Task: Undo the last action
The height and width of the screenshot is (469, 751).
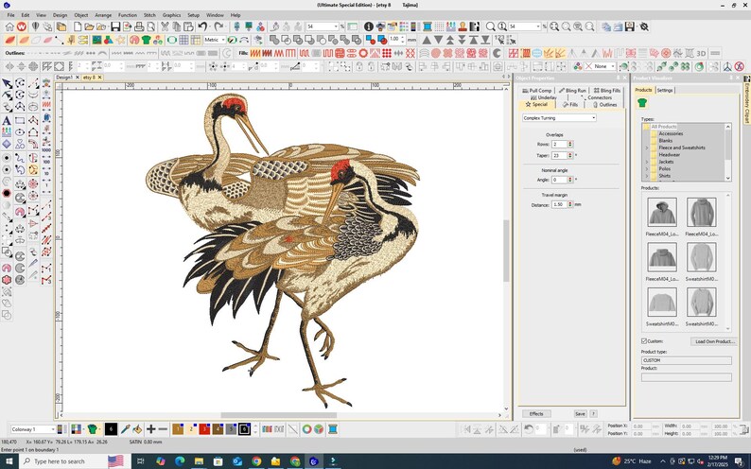Action: click(x=202, y=26)
